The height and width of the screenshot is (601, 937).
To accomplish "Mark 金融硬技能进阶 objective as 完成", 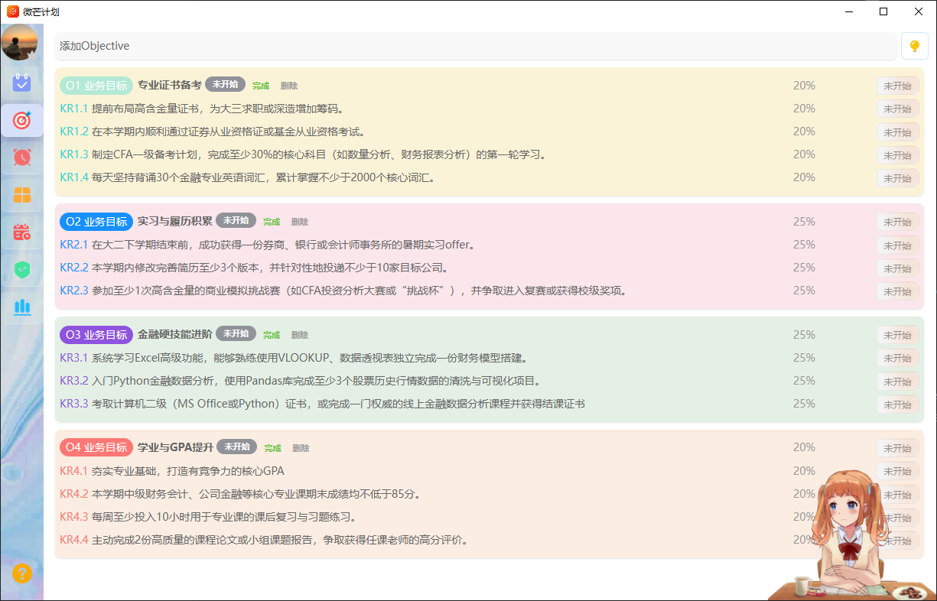I will 272,335.
